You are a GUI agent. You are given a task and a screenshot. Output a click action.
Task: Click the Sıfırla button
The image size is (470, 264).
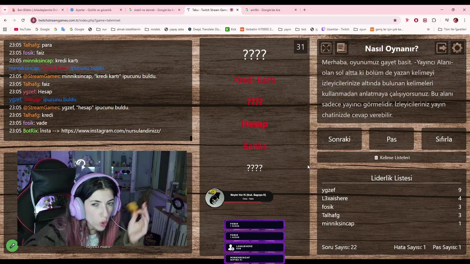click(444, 139)
